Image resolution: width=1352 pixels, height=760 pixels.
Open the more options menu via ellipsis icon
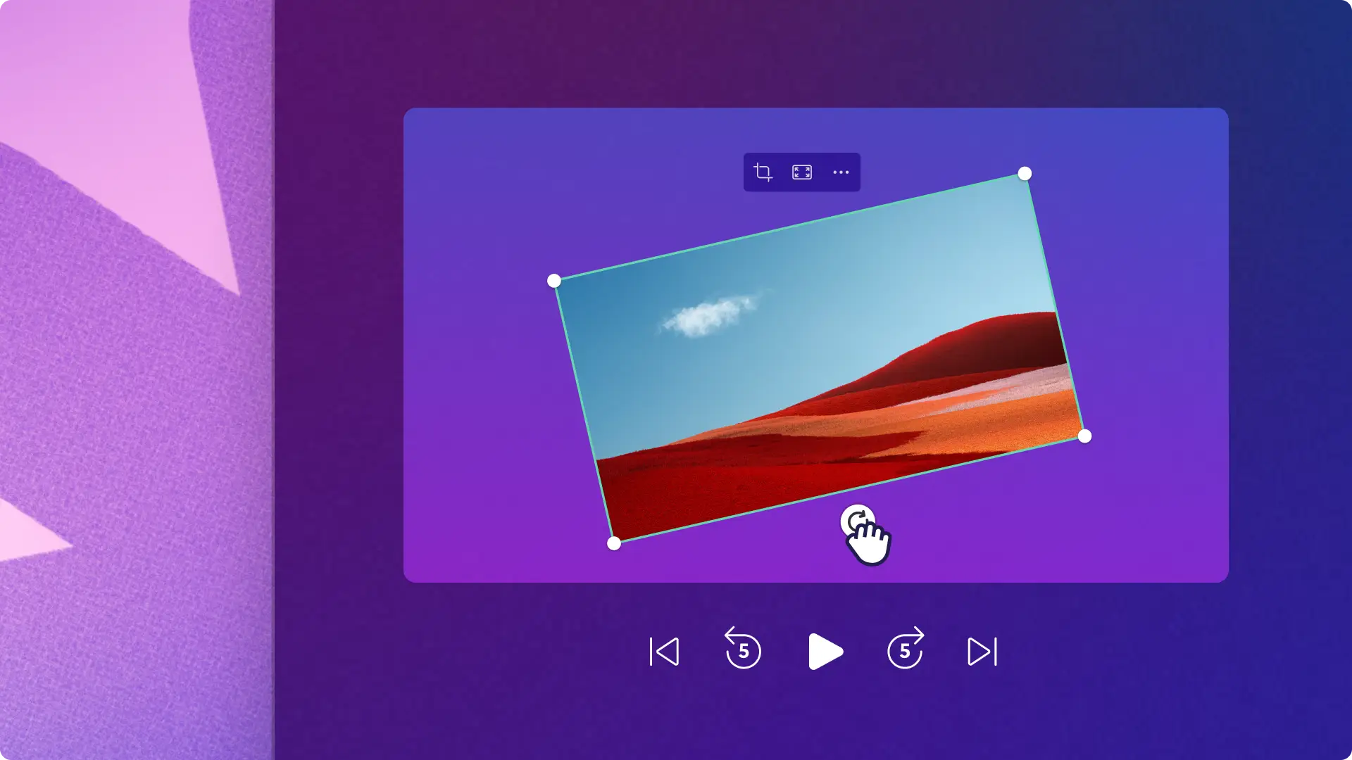pos(840,171)
